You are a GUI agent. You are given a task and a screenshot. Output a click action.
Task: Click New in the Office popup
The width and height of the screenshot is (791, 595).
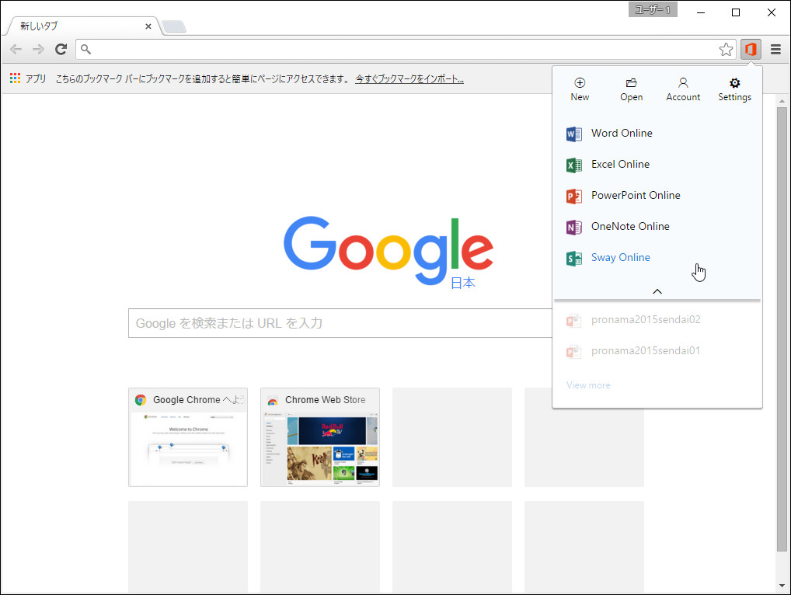pyautogui.click(x=580, y=90)
